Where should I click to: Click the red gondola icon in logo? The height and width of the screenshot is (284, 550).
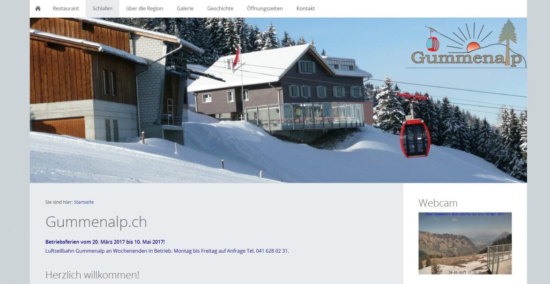pos(432,44)
